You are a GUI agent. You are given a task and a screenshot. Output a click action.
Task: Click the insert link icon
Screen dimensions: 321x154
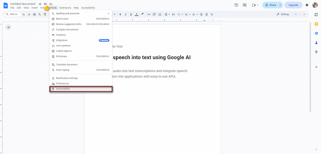(149, 14)
